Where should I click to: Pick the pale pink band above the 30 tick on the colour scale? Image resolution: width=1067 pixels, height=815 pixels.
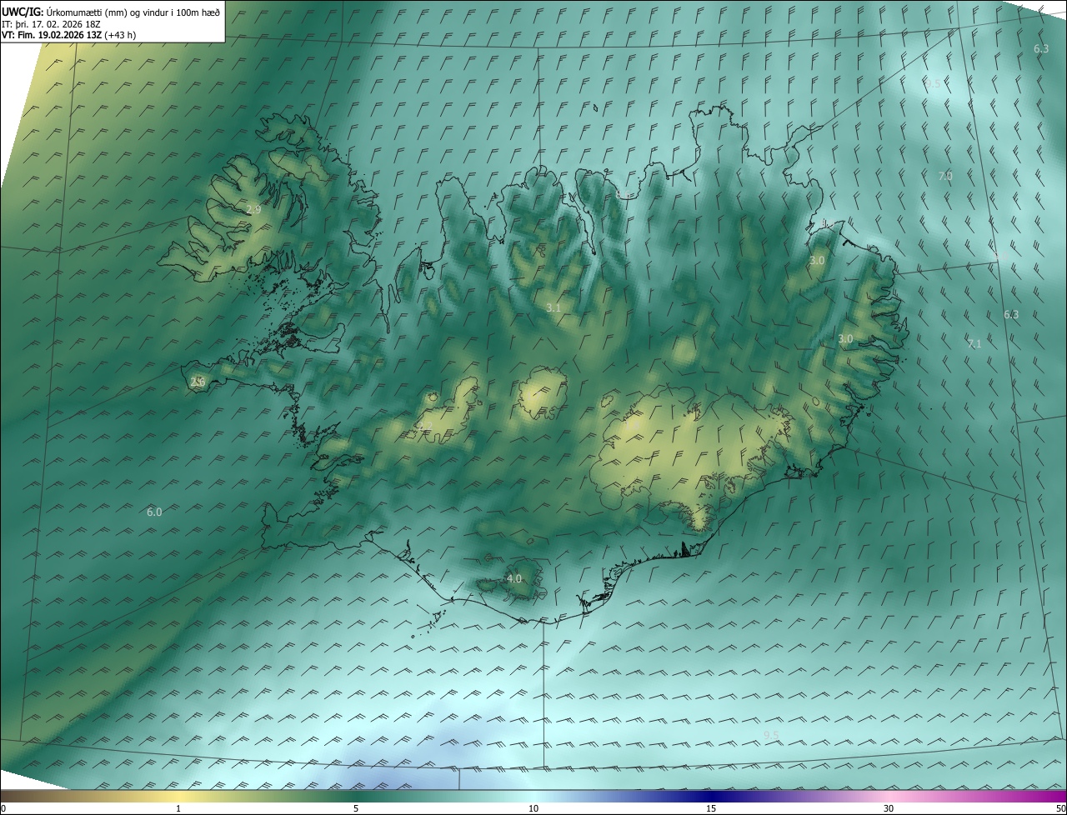click(889, 796)
